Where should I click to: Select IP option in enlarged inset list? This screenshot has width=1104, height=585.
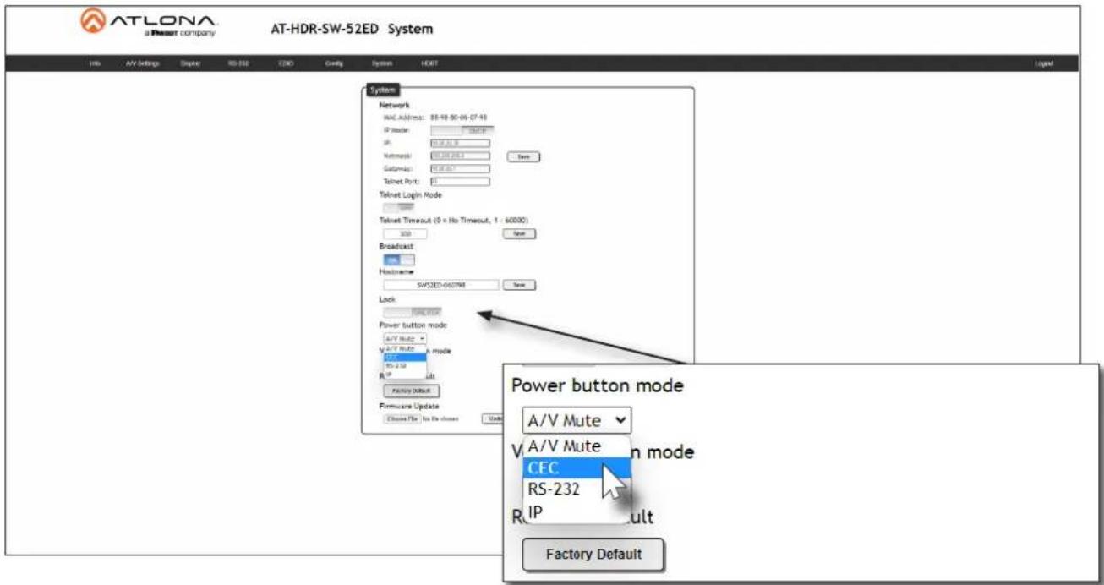coord(577,511)
